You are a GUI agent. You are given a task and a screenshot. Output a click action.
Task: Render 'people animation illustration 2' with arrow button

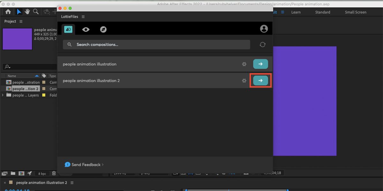(x=260, y=81)
